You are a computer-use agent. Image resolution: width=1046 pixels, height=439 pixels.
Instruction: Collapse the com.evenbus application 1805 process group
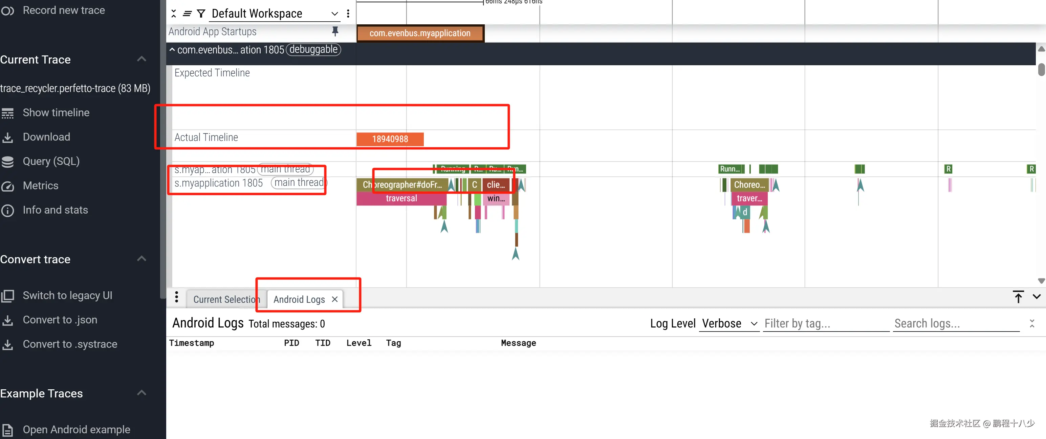[172, 50]
